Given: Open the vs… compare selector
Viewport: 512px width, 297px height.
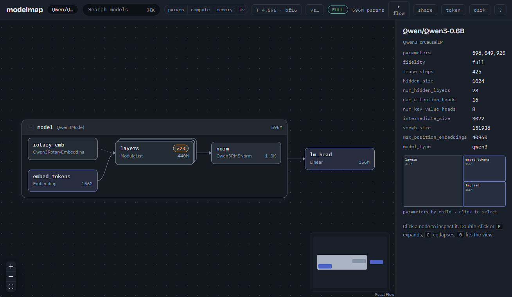Looking at the screenshot, I should click(314, 10).
